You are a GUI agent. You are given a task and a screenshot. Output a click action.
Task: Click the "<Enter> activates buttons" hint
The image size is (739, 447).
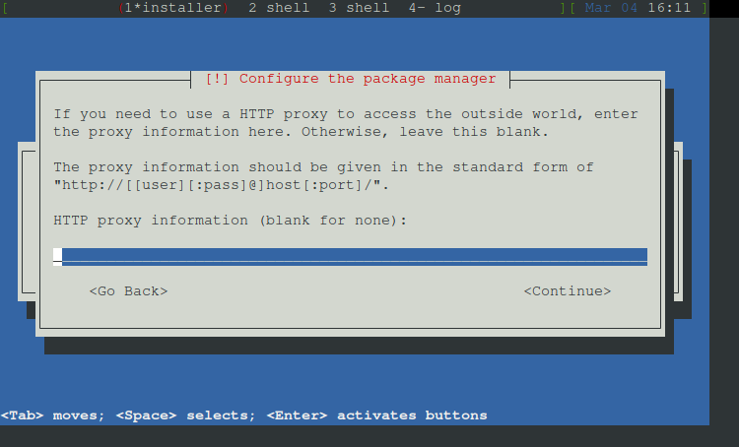click(x=376, y=415)
